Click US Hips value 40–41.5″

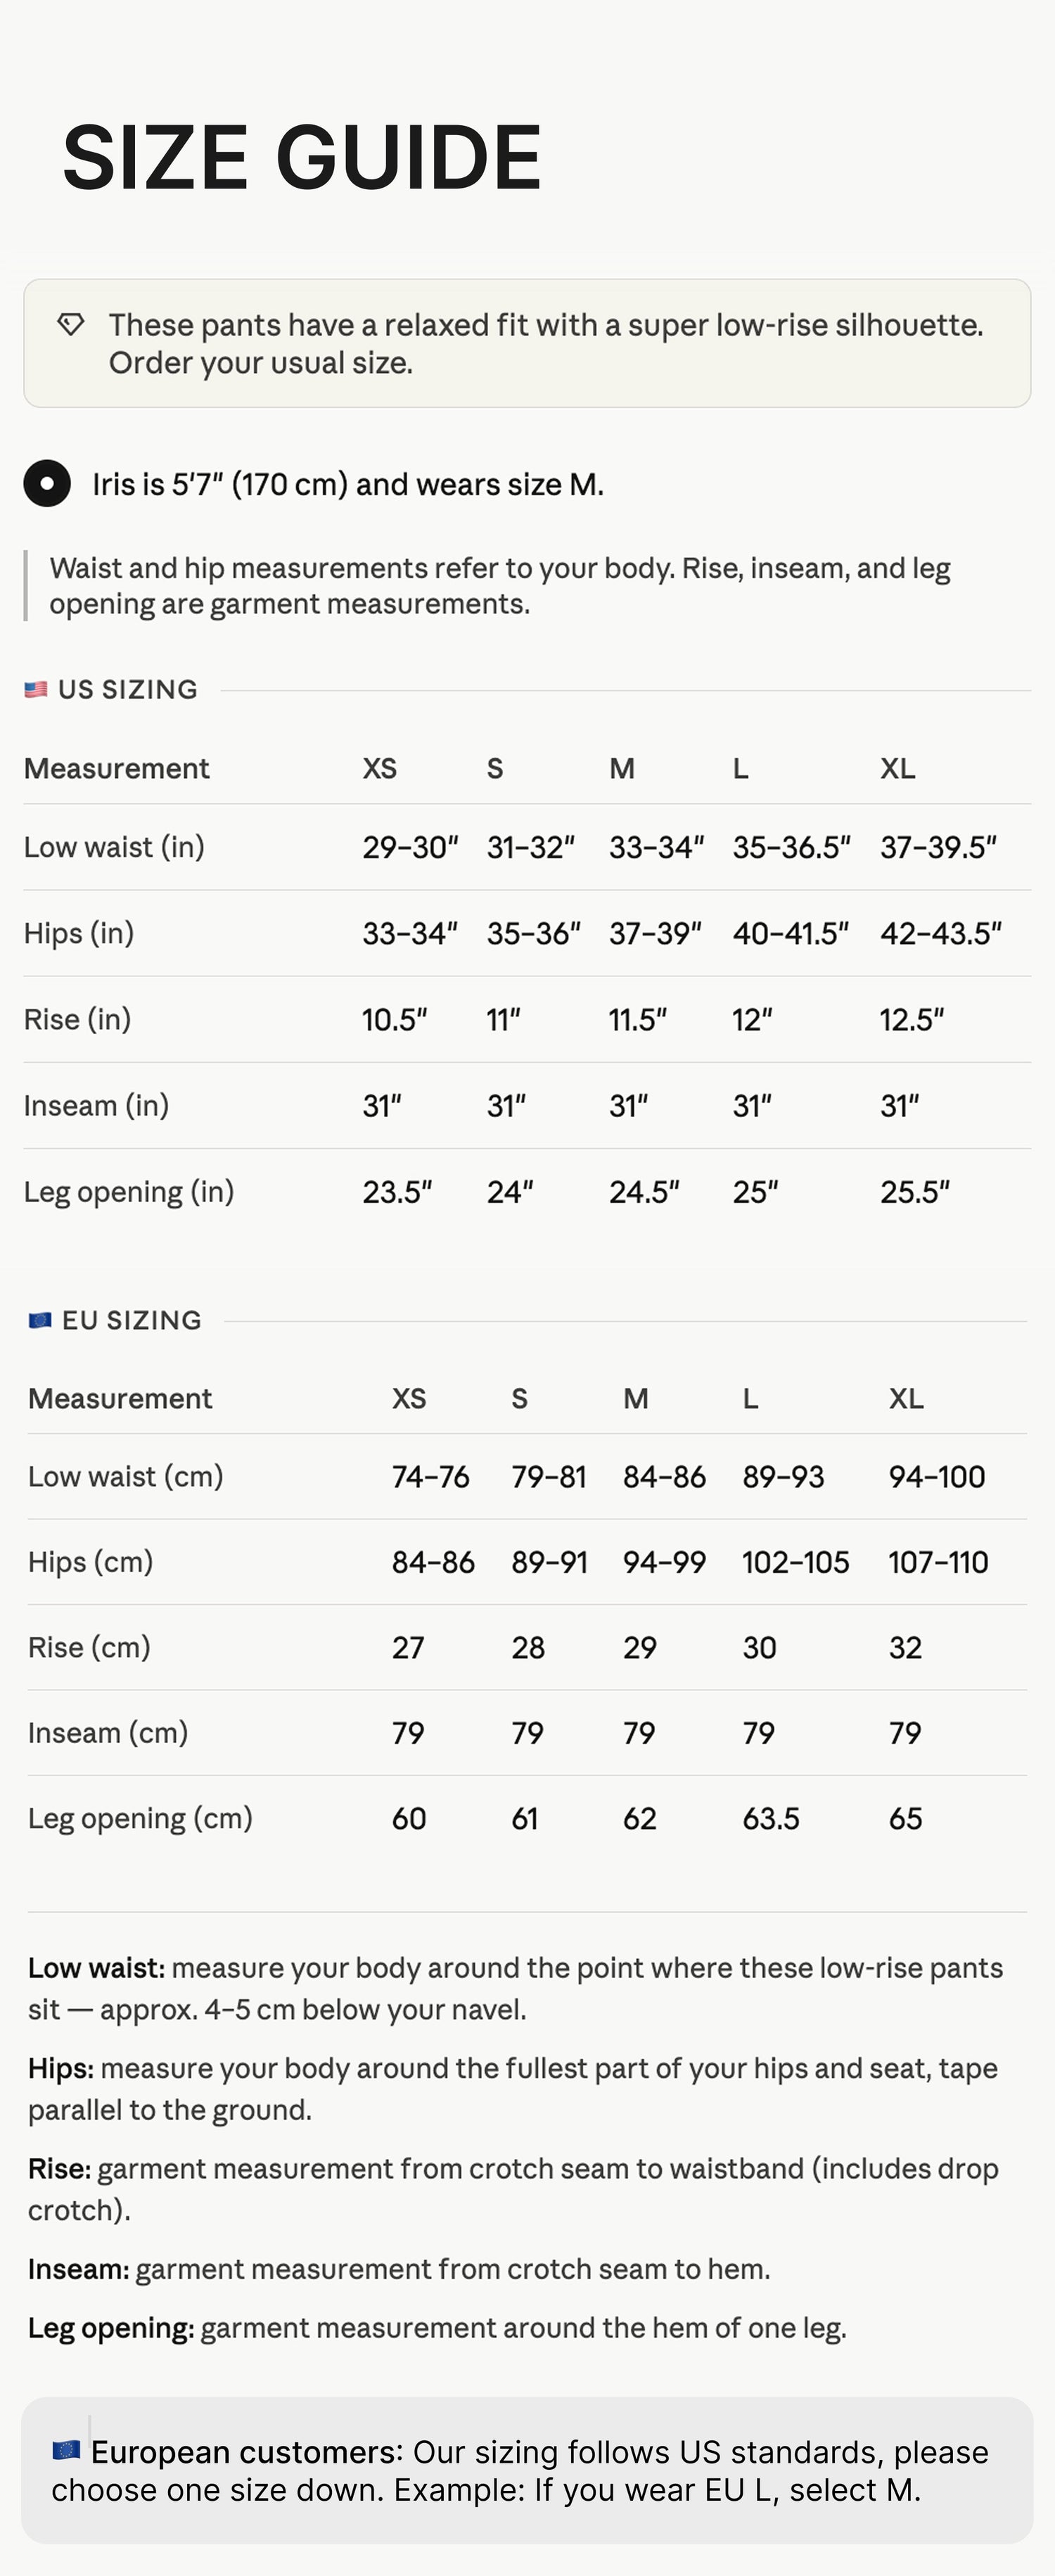[x=791, y=933]
